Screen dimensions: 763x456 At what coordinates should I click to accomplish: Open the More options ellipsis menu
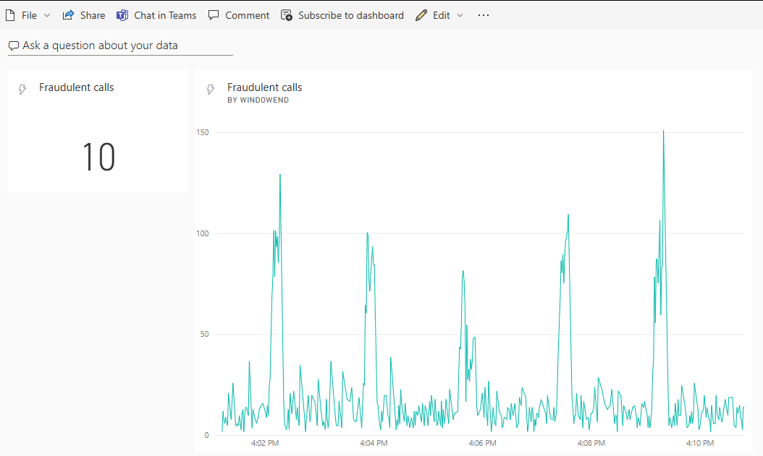point(483,15)
